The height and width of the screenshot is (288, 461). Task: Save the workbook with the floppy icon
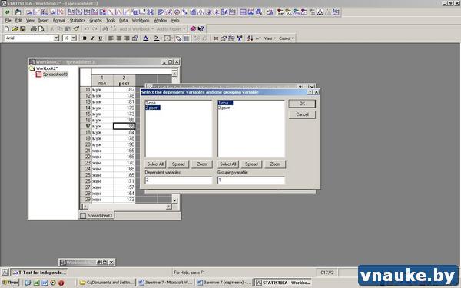coord(22,29)
